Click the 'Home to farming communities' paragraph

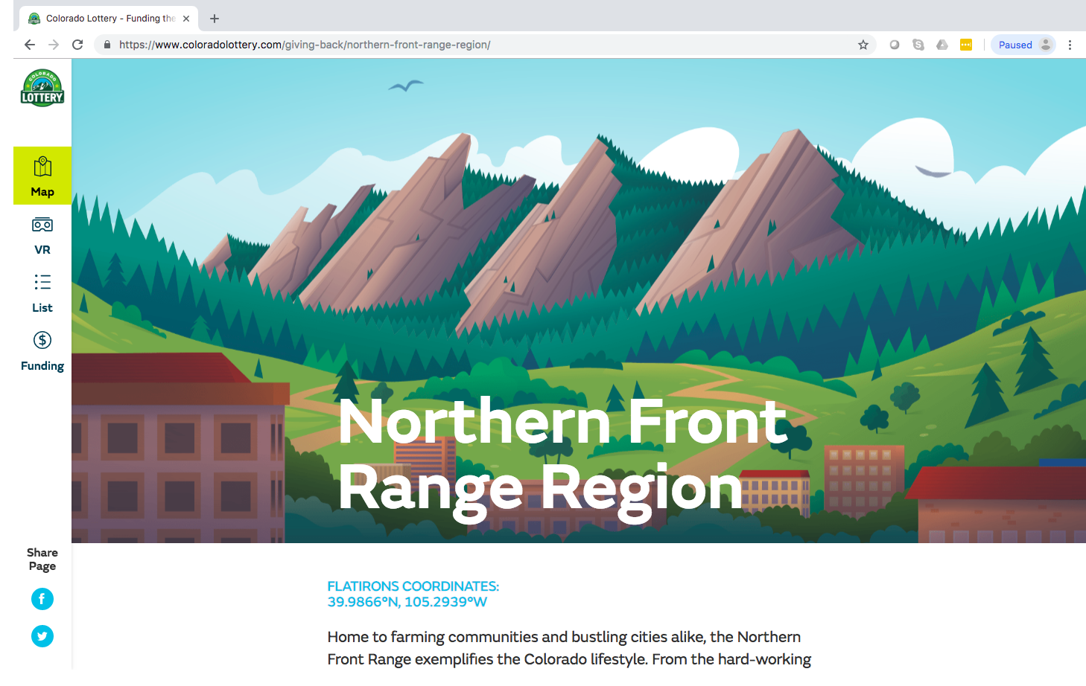pos(569,648)
